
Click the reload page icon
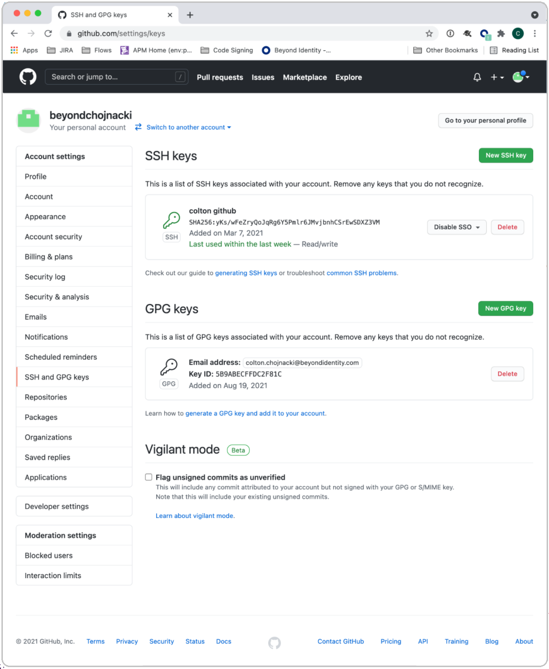(48, 33)
